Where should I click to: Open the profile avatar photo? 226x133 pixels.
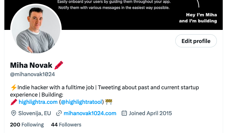coord(36,29)
